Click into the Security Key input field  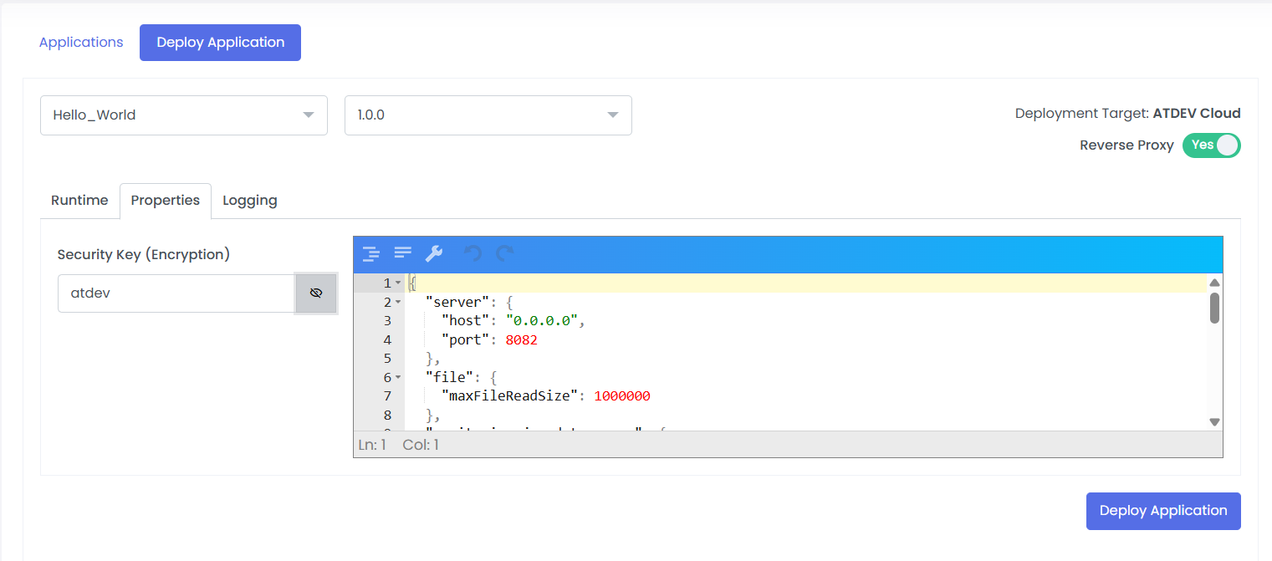tap(176, 293)
